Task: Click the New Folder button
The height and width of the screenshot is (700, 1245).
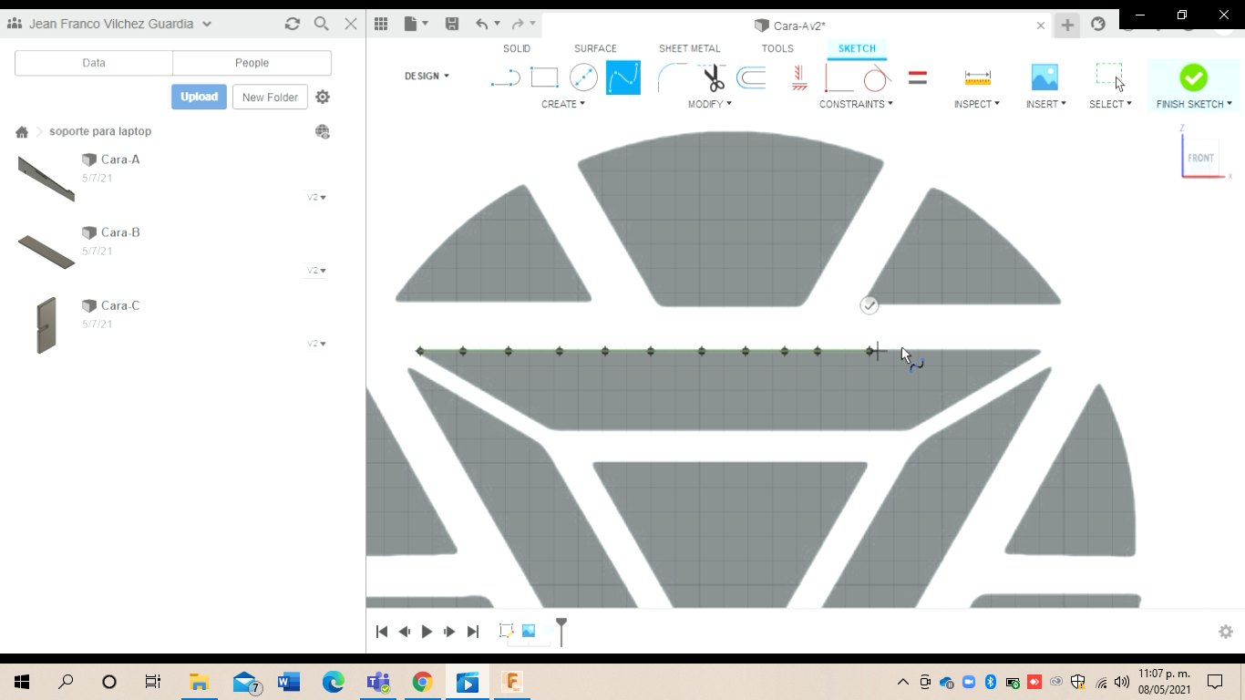Action: pos(270,97)
